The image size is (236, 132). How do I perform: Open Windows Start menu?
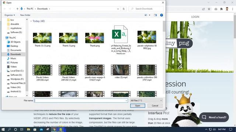tap(3, 129)
